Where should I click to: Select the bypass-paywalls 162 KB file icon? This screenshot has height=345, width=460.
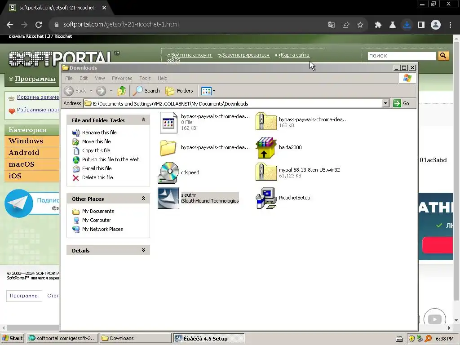168,123
